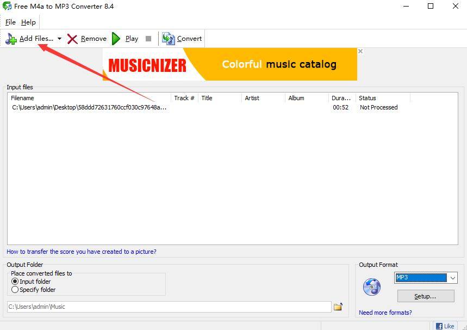Open the File menu
Image resolution: width=467 pixels, height=330 pixels.
[x=10, y=22]
